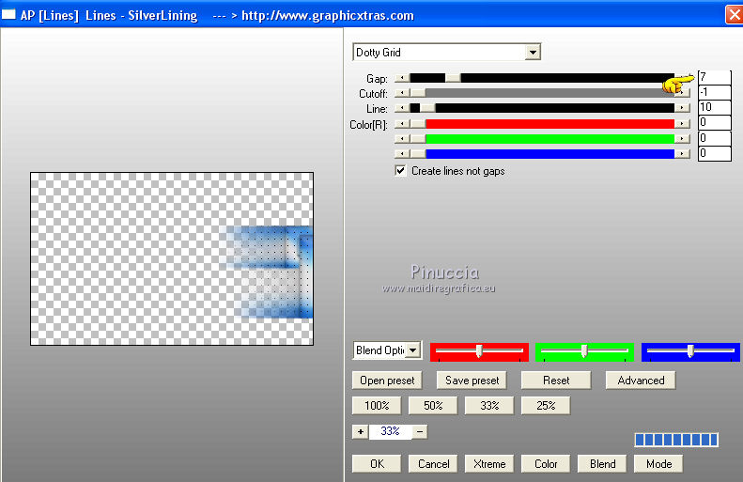
Task: Click the minus zoom-out button
Action: coord(420,432)
